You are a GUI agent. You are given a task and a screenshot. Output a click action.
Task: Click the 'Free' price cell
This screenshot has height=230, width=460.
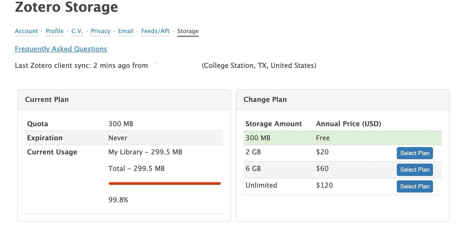coord(323,138)
